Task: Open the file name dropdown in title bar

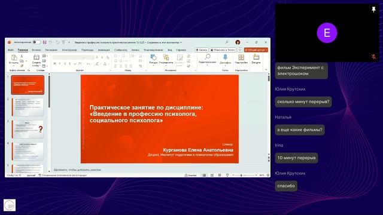Action: (181, 42)
